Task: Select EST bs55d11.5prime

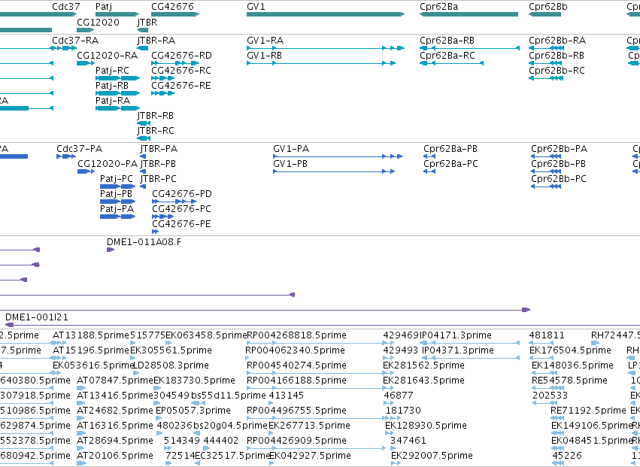Action: coord(229,395)
